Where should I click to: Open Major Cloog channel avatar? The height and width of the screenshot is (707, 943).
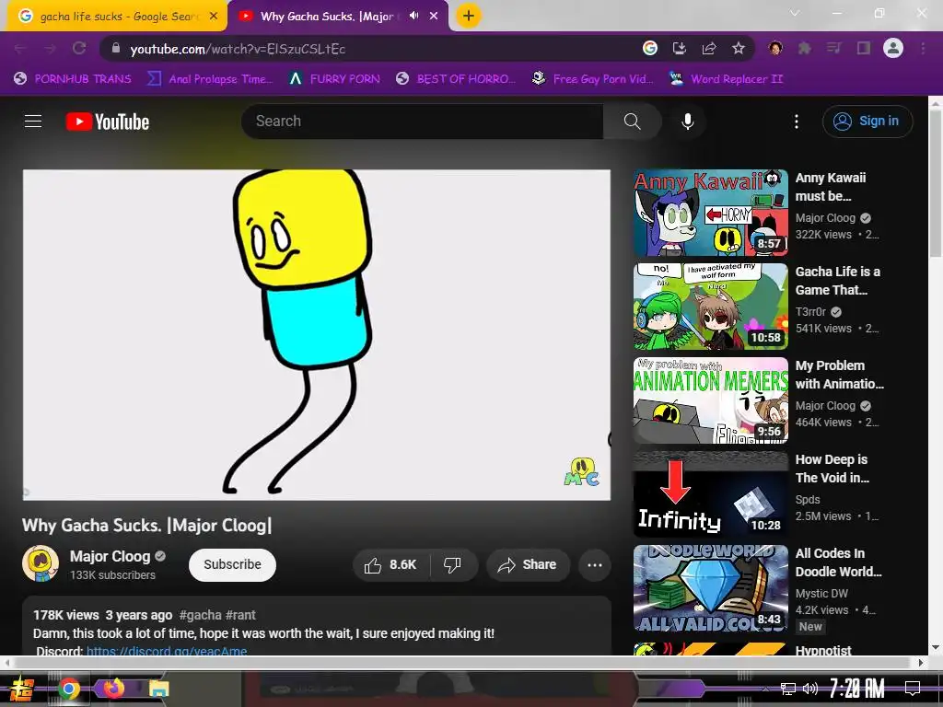41,564
